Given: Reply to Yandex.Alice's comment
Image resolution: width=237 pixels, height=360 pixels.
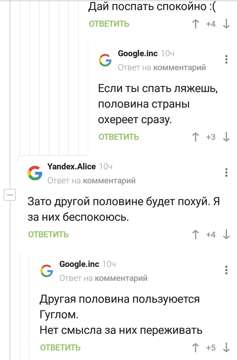Looking at the screenshot, I should [48, 234].
